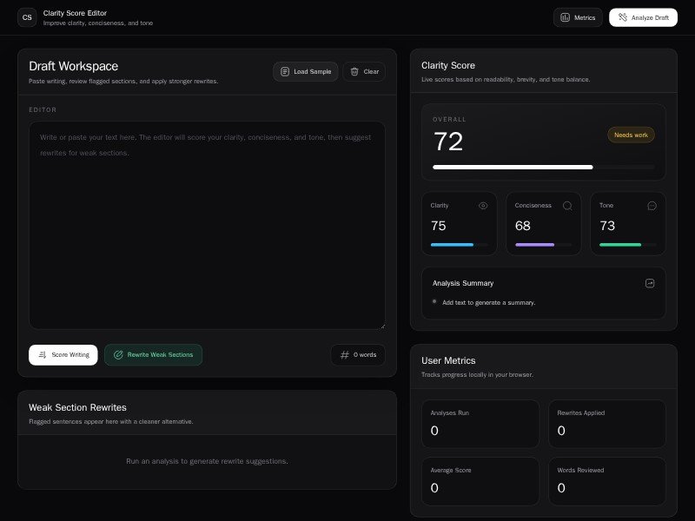Click the Tone green progress bar
The height and width of the screenshot is (521, 695).
point(627,245)
